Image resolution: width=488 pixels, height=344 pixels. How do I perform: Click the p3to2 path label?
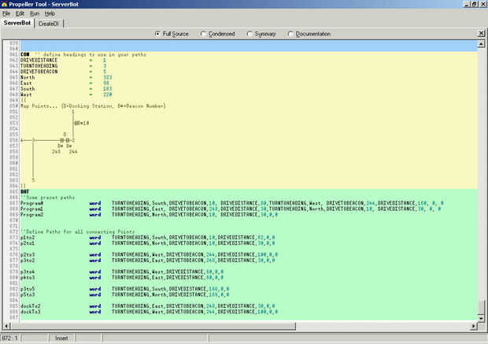[28, 260]
